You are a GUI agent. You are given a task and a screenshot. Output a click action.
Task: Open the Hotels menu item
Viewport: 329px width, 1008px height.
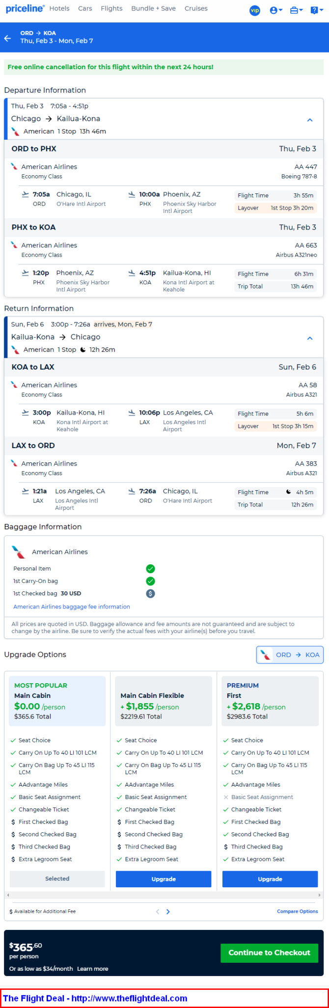pos(59,8)
